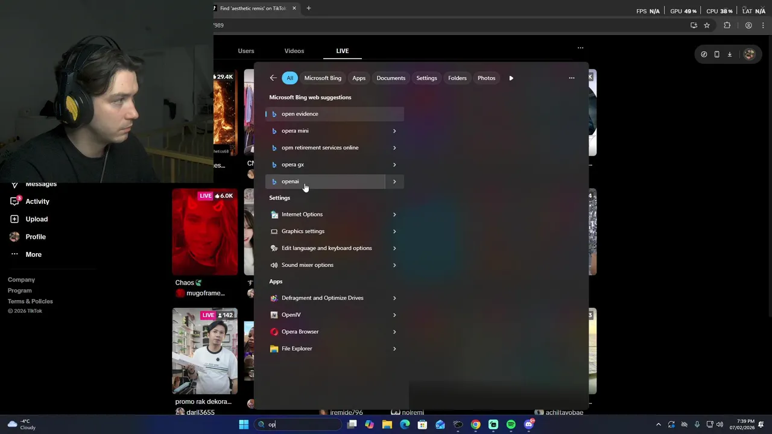Filter search results by Documents
Image resolution: width=772 pixels, height=434 pixels.
coord(391,78)
